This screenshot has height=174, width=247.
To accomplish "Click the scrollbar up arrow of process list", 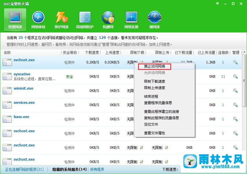I will tap(244, 52).
